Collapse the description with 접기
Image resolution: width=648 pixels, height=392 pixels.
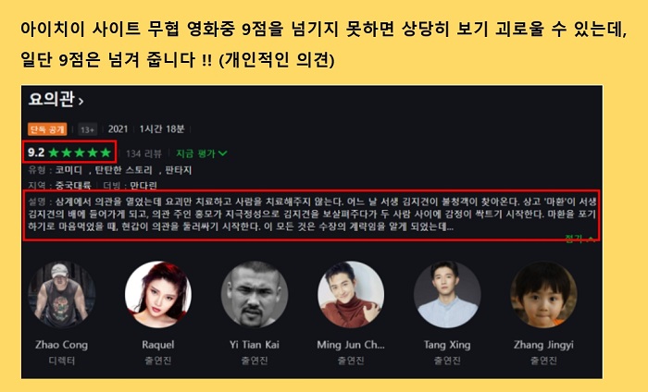(x=579, y=239)
